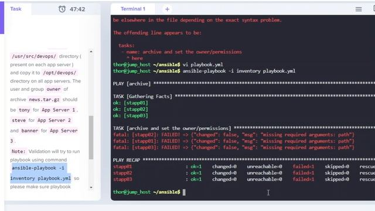Viewport: 375px width, 211px height.
Task: Add a new terminal with plus icon
Action: pyautogui.click(x=167, y=9)
